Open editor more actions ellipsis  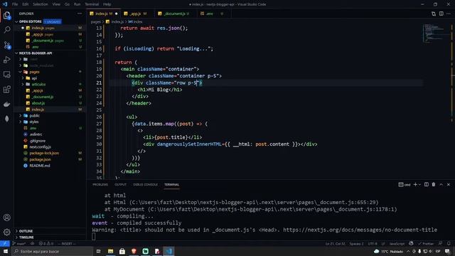click(449, 14)
